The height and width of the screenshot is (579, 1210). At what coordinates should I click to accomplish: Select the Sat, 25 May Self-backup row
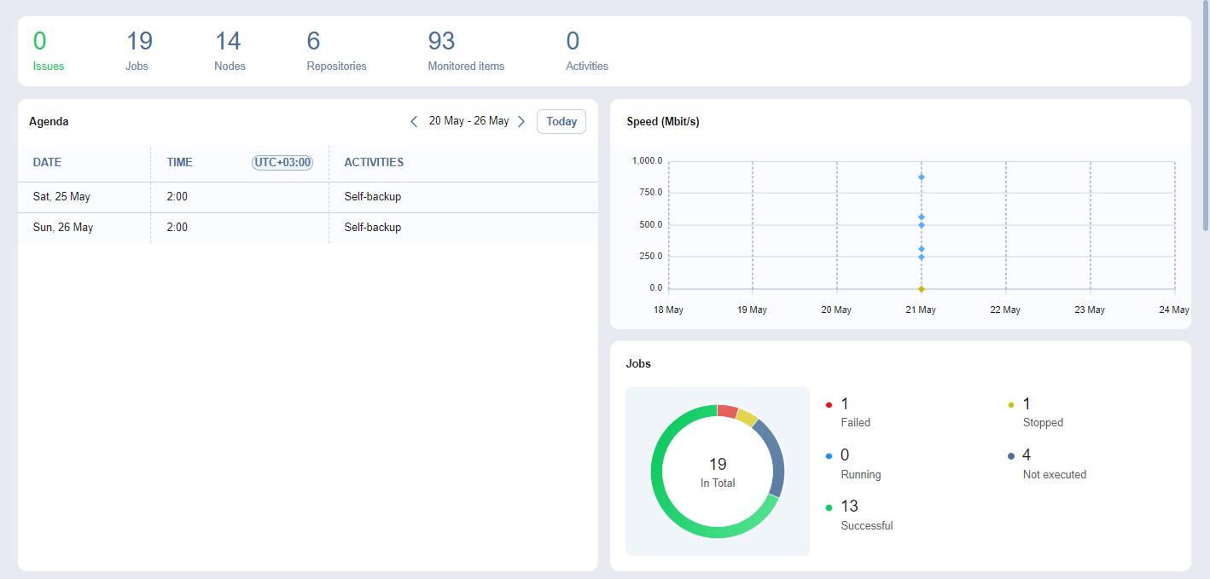pos(307,197)
